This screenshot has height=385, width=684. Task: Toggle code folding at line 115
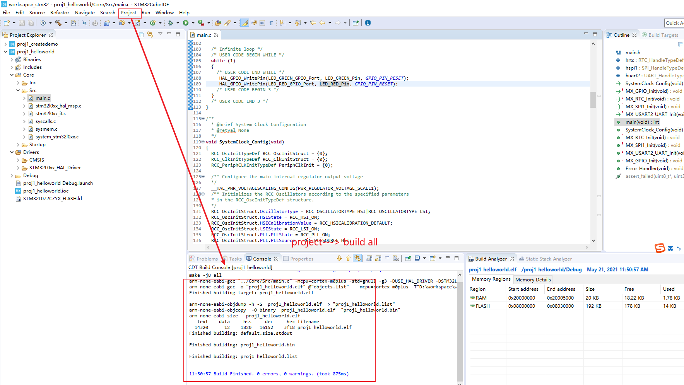pos(203,119)
